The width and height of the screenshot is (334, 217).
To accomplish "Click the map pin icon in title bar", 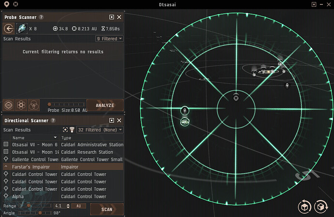I will 7,4.
